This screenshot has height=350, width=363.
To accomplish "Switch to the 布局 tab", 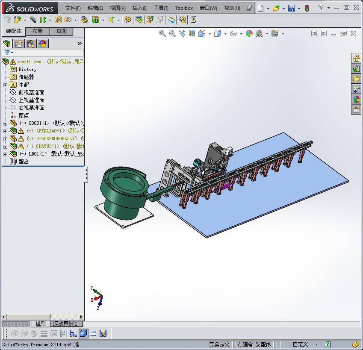I will coord(38,31).
